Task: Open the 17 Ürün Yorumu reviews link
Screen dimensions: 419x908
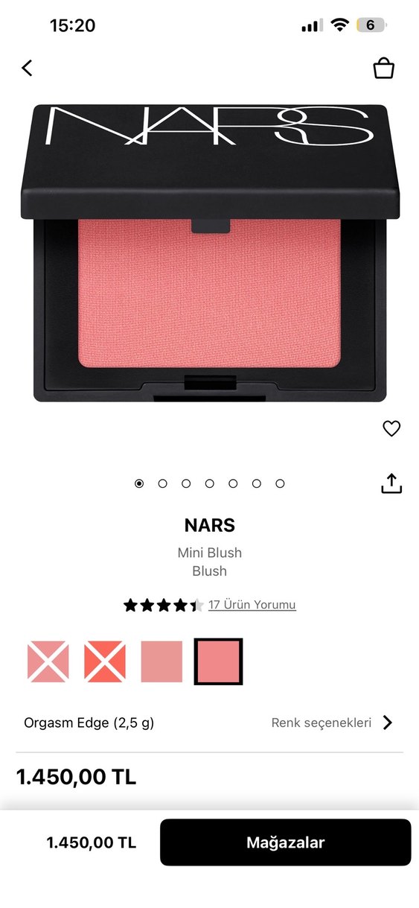Action: coord(252,605)
